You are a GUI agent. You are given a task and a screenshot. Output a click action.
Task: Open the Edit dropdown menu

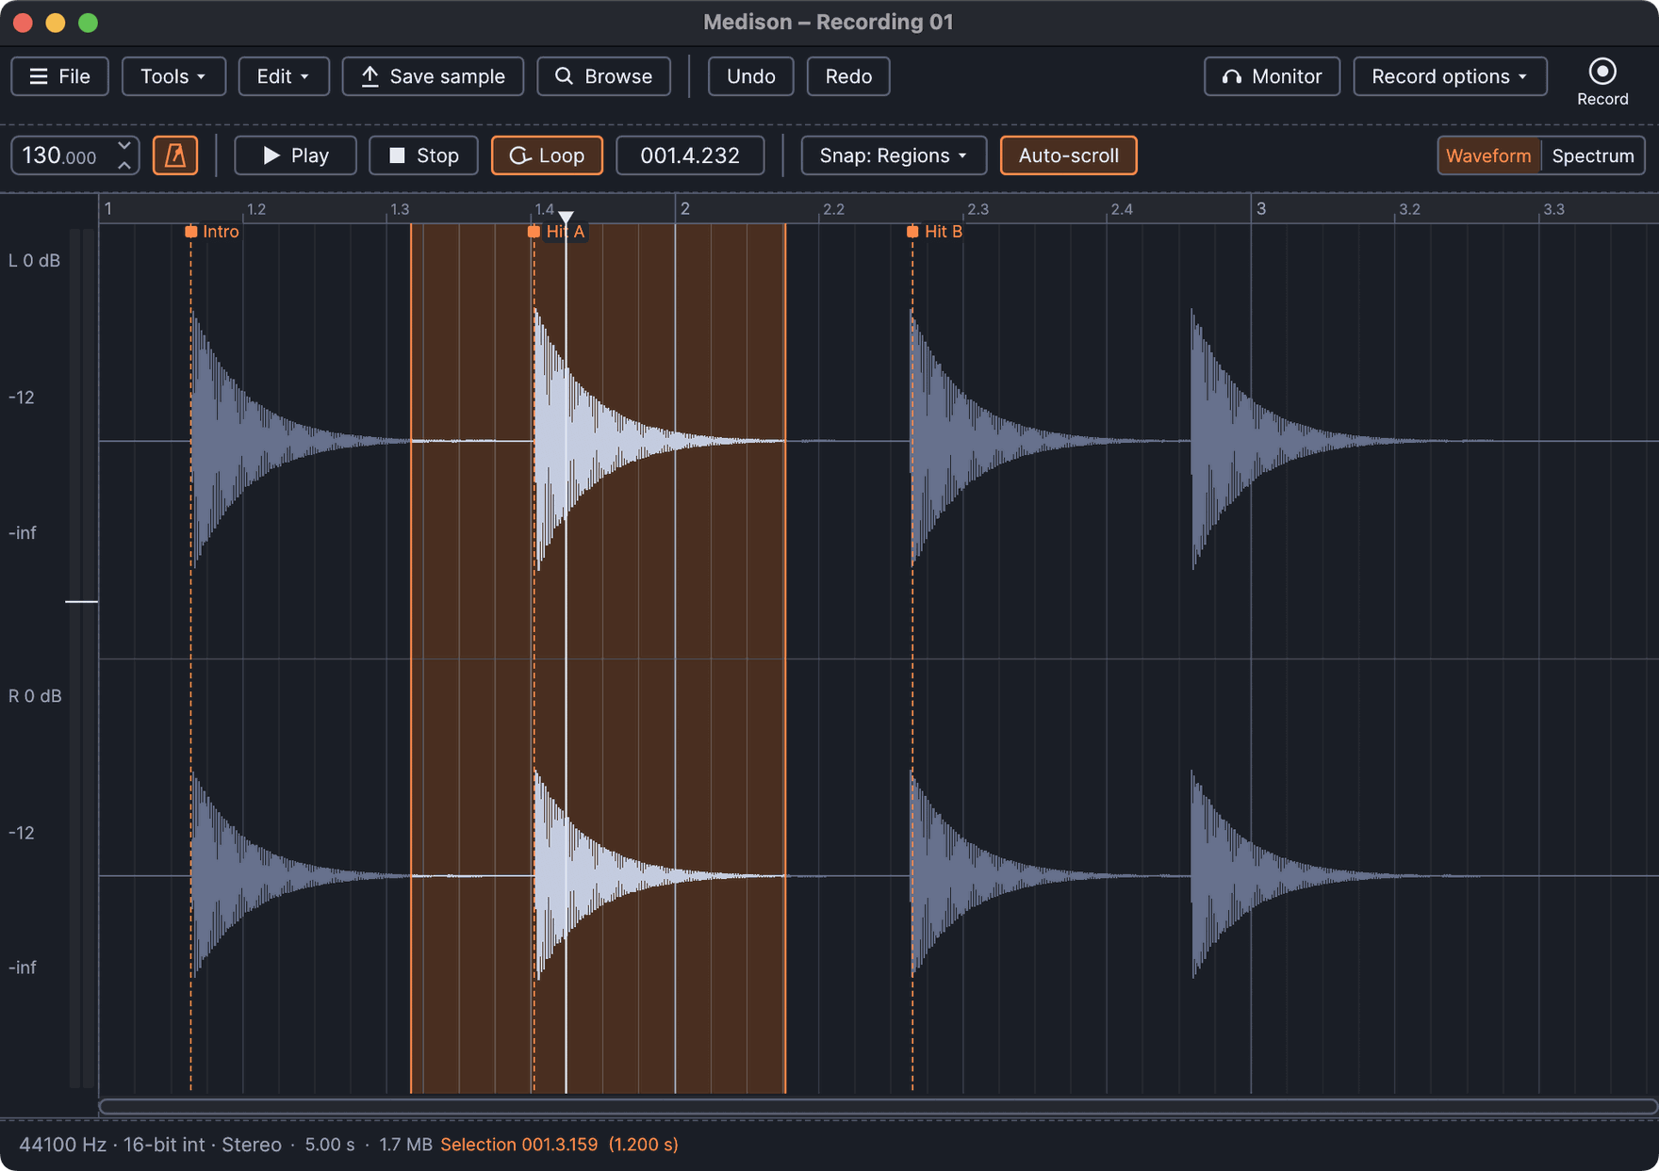(284, 76)
